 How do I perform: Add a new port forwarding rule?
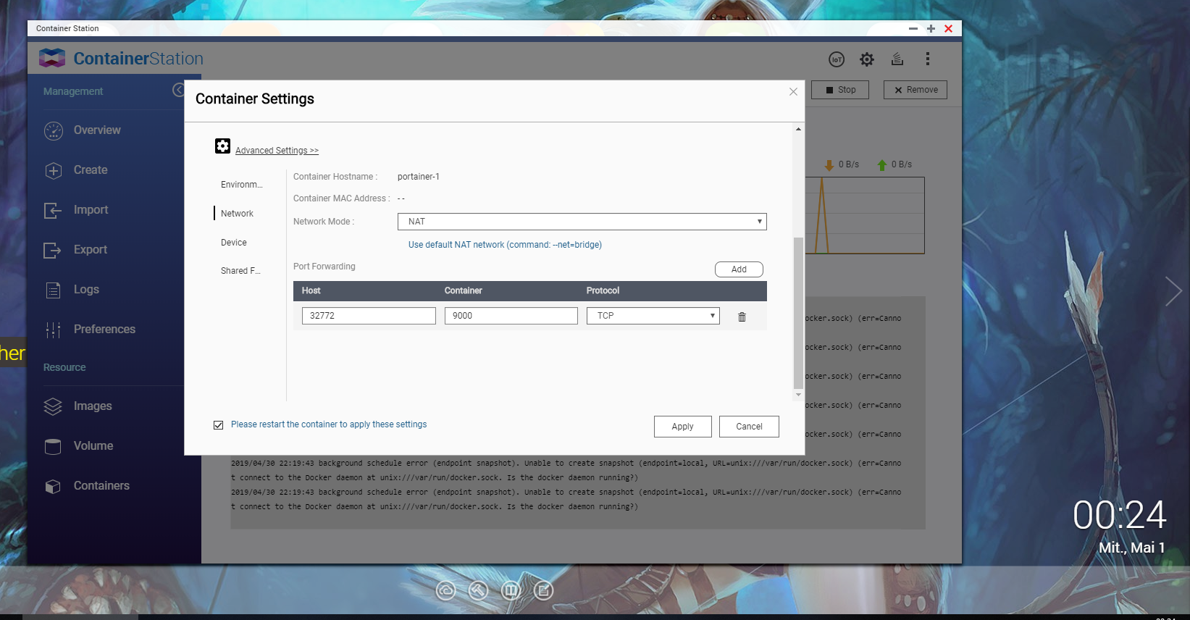(x=739, y=269)
